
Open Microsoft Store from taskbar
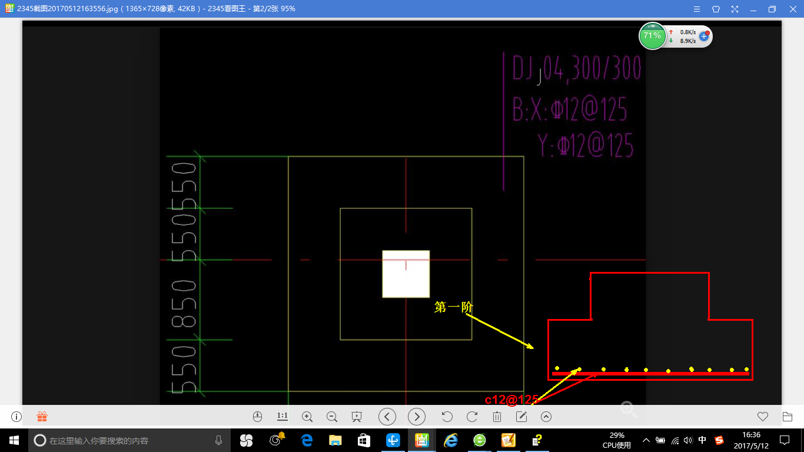tap(364, 440)
